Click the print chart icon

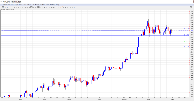(65, 8)
